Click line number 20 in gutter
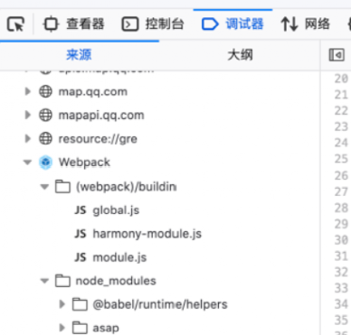This screenshot has width=351, height=335. [x=341, y=79]
